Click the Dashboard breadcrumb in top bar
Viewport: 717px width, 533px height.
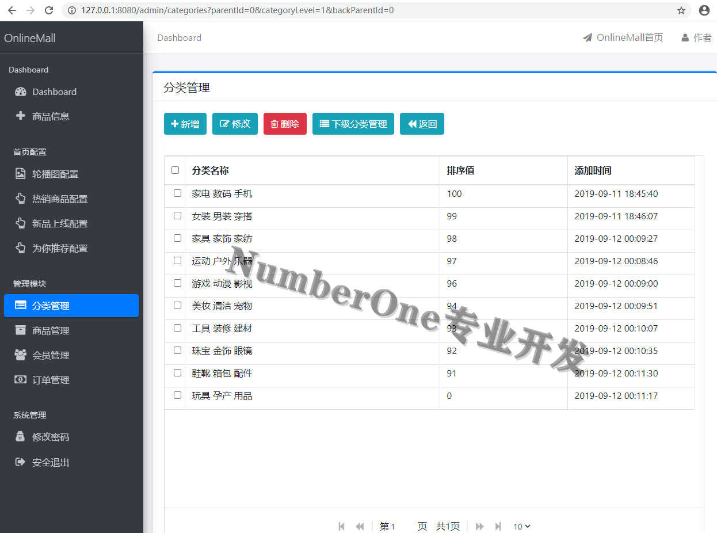pyautogui.click(x=179, y=37)
